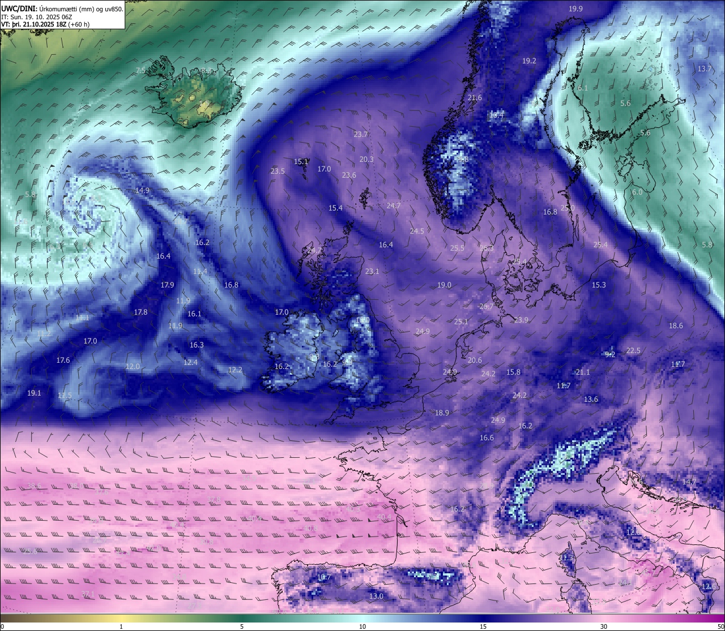The width and height of the screenshot is (725, 631).
Task: Click the 12.0 value in the Atlantic
Action: click(133, 366)
